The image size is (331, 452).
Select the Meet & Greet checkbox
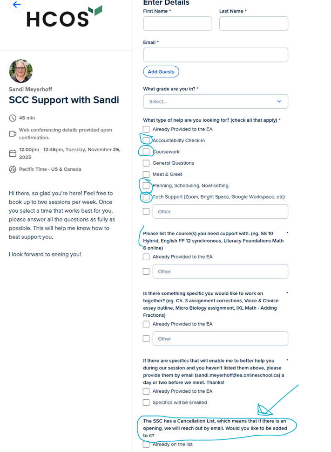(146, 174)
